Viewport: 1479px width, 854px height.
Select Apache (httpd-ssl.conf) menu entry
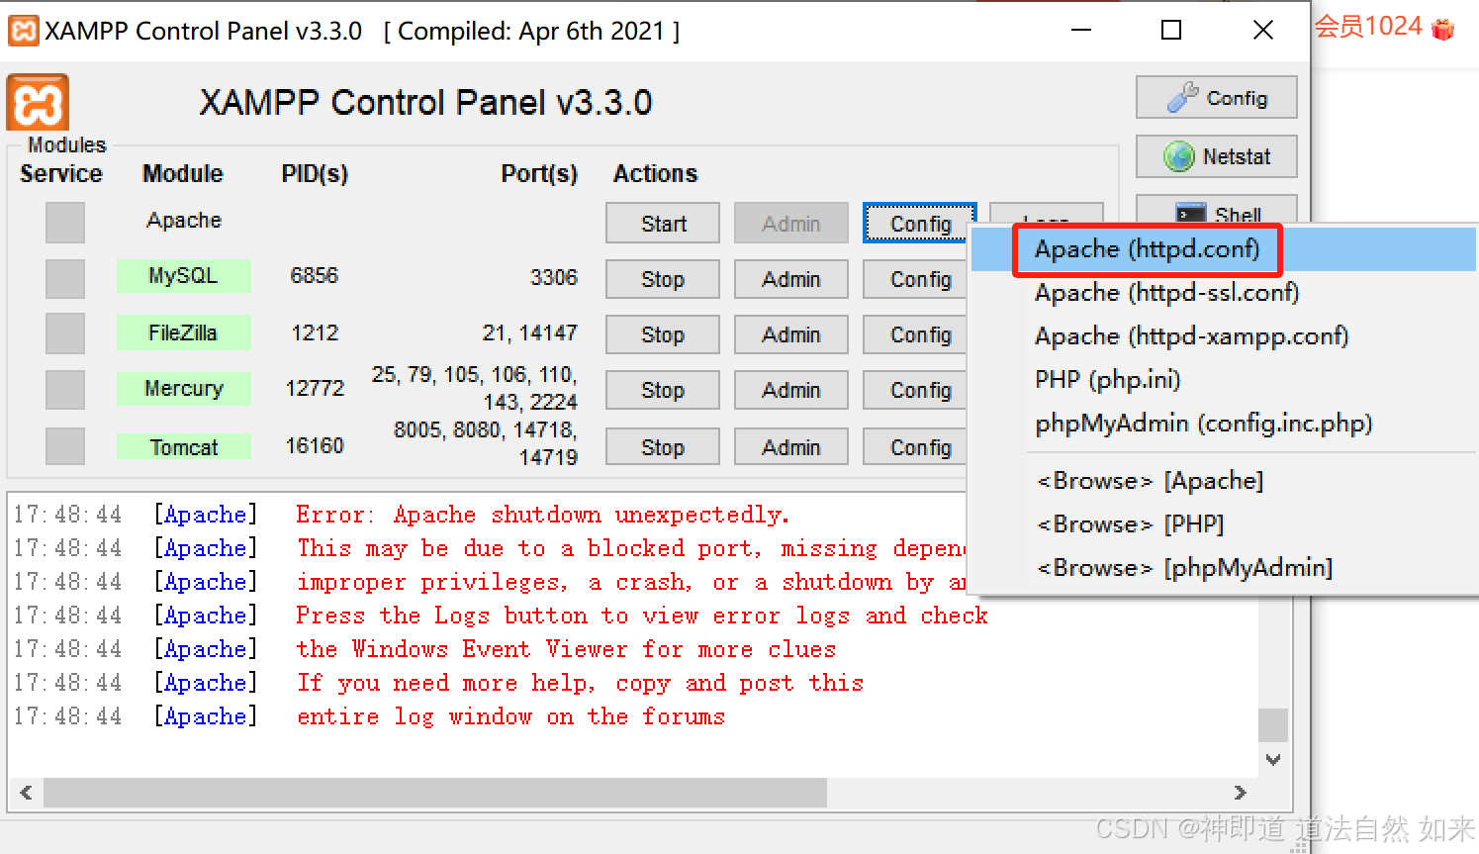(1224, 293)
